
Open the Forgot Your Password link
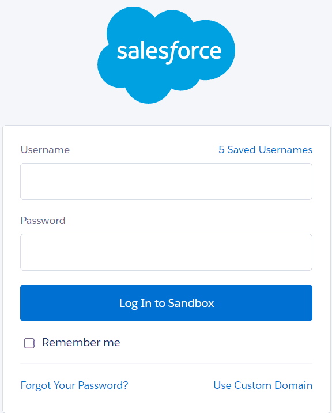click(x=74, y=385)
